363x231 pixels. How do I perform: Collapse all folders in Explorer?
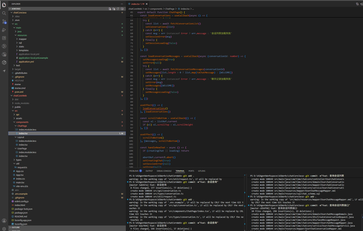(122, 9)
